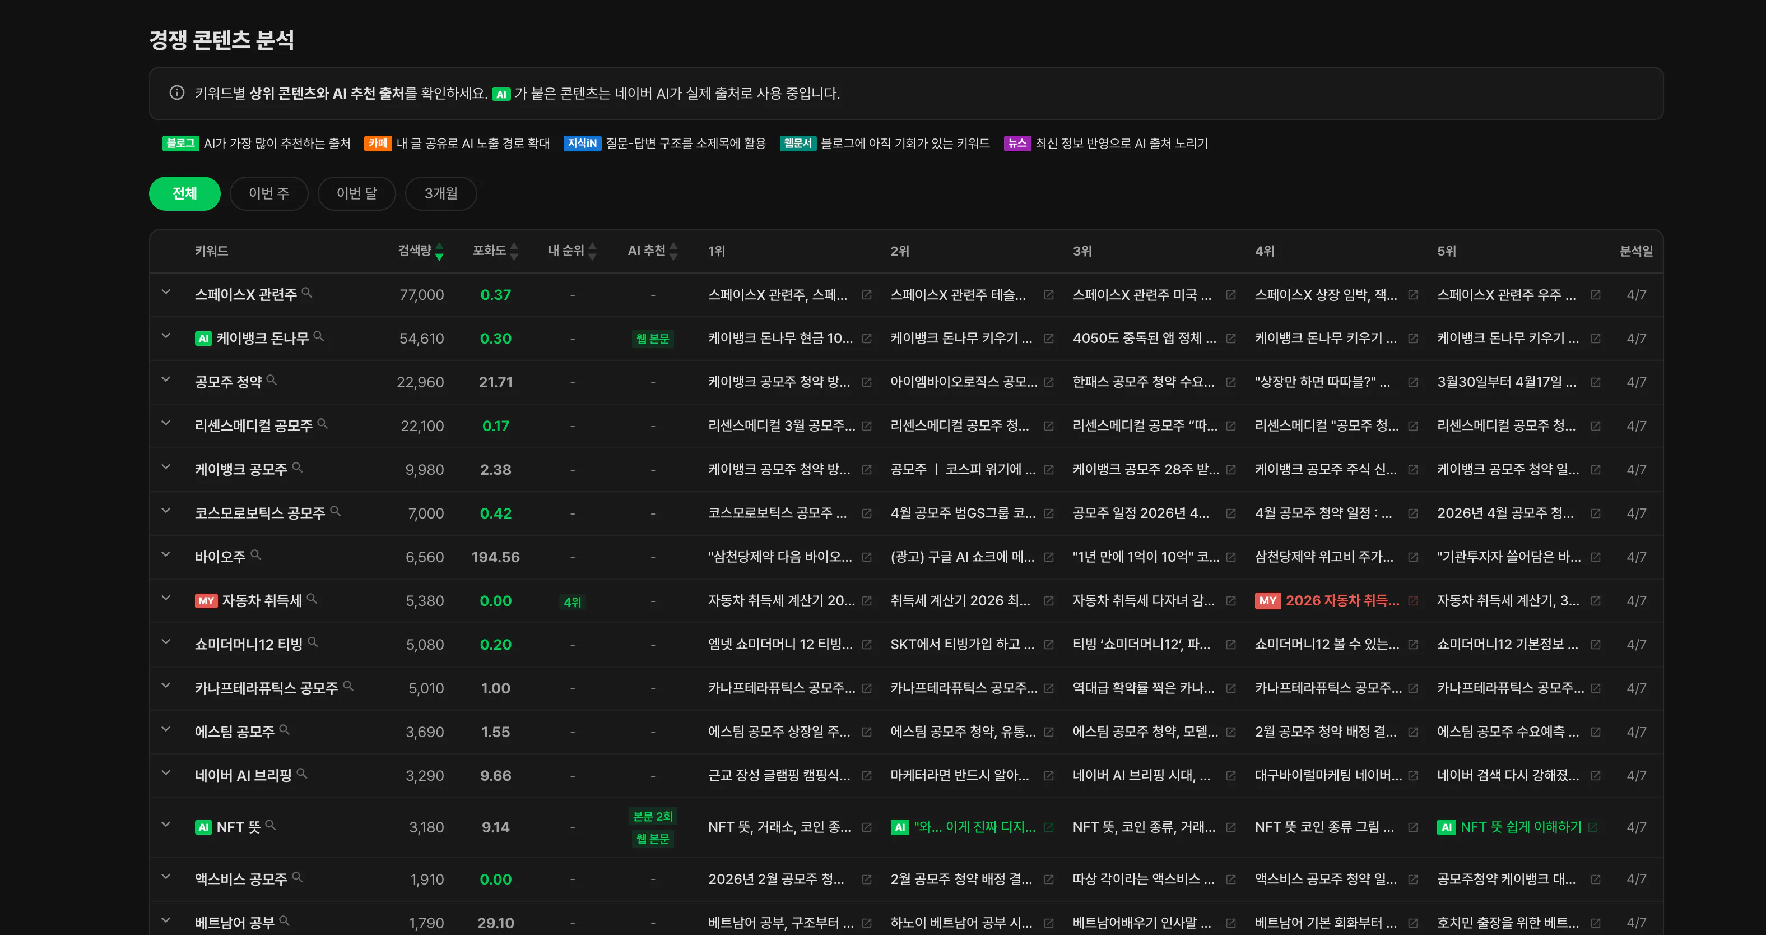This screenshot has width=1766, height=935.
Task: Open external link icon for 에스팀 공모주 2위
Action: [x=1049, y=732]
